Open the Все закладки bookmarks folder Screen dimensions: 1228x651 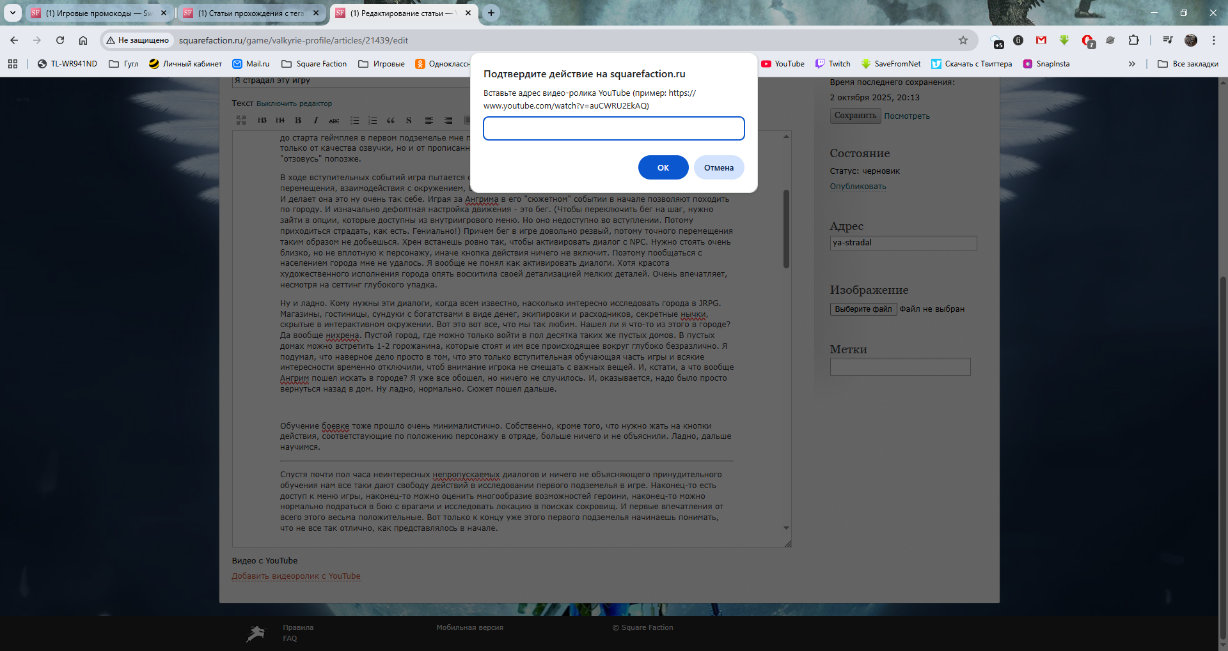[x=1188, y=64]
